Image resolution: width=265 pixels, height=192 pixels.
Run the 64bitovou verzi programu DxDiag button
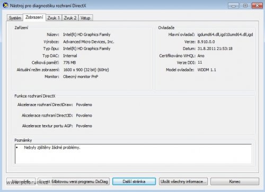74,181
